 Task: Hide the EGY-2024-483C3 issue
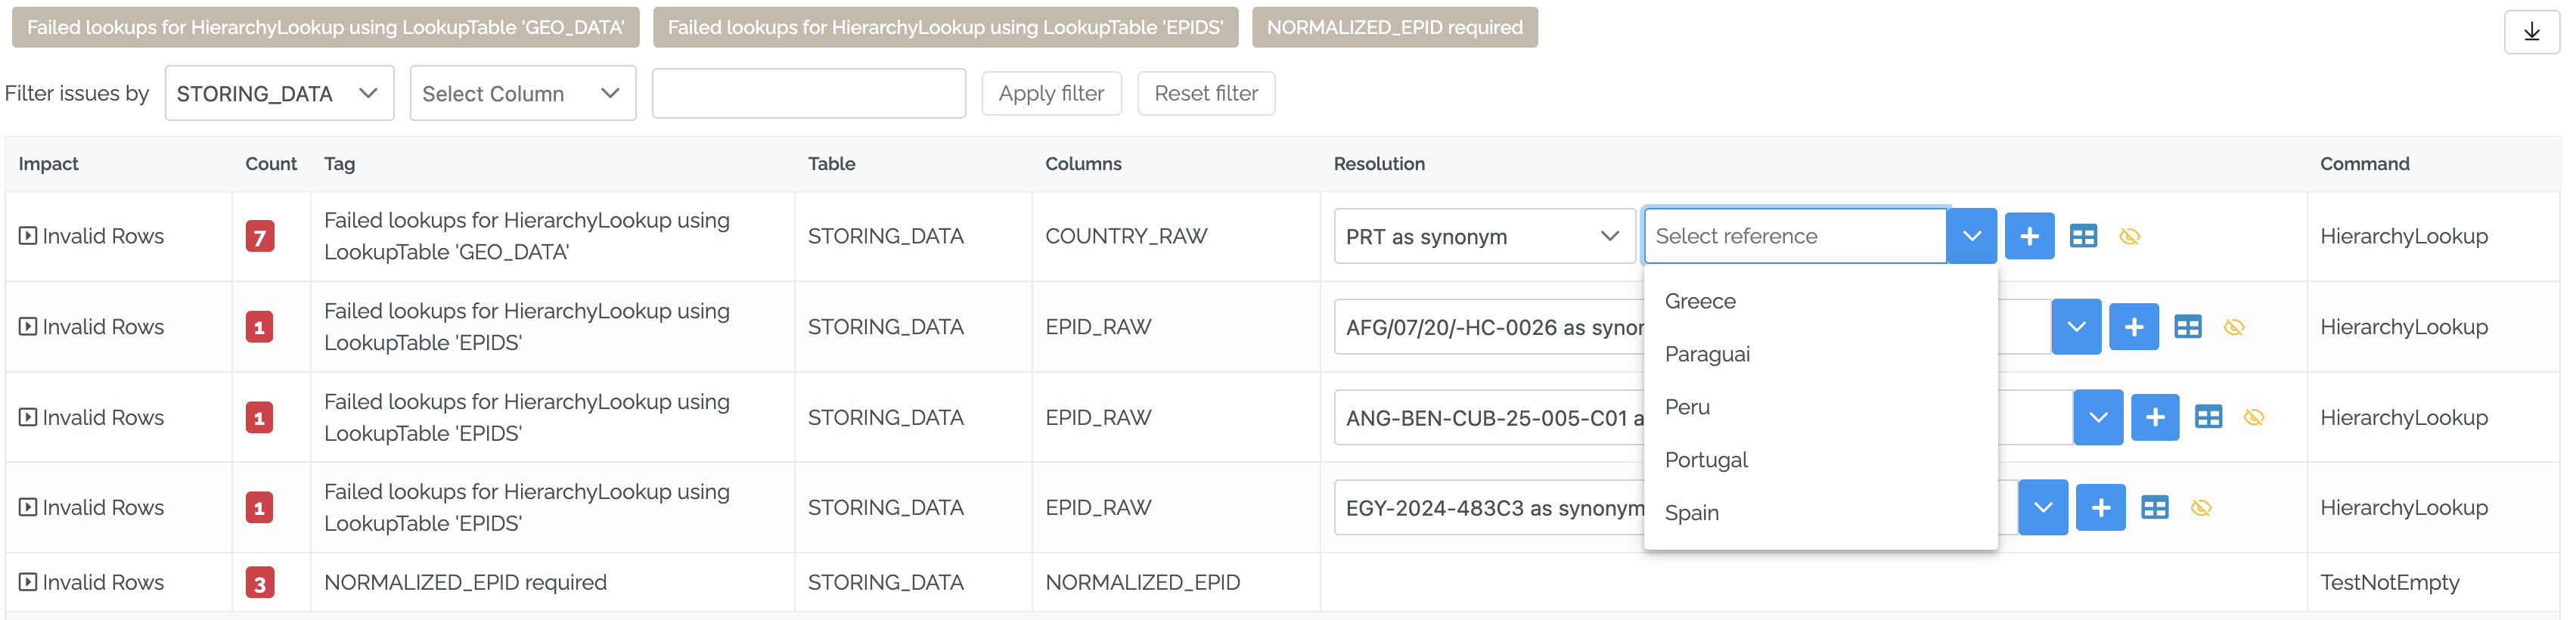(2200, 508)
